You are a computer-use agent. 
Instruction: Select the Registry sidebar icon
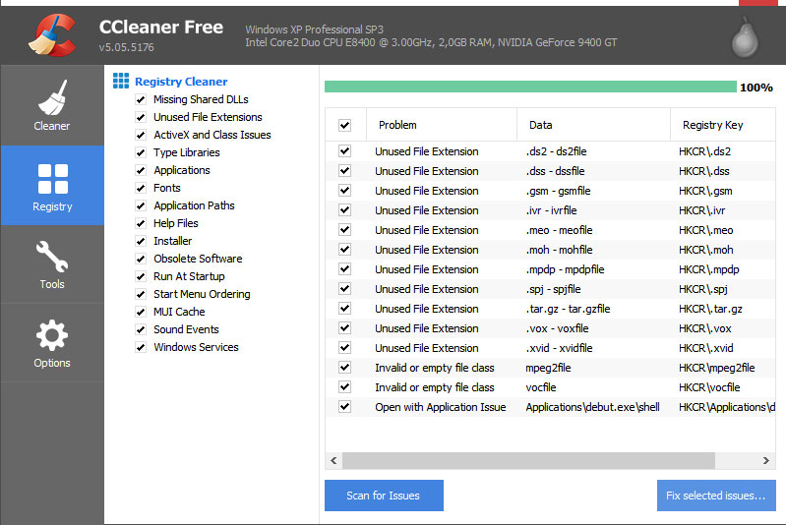coord(53,178)
